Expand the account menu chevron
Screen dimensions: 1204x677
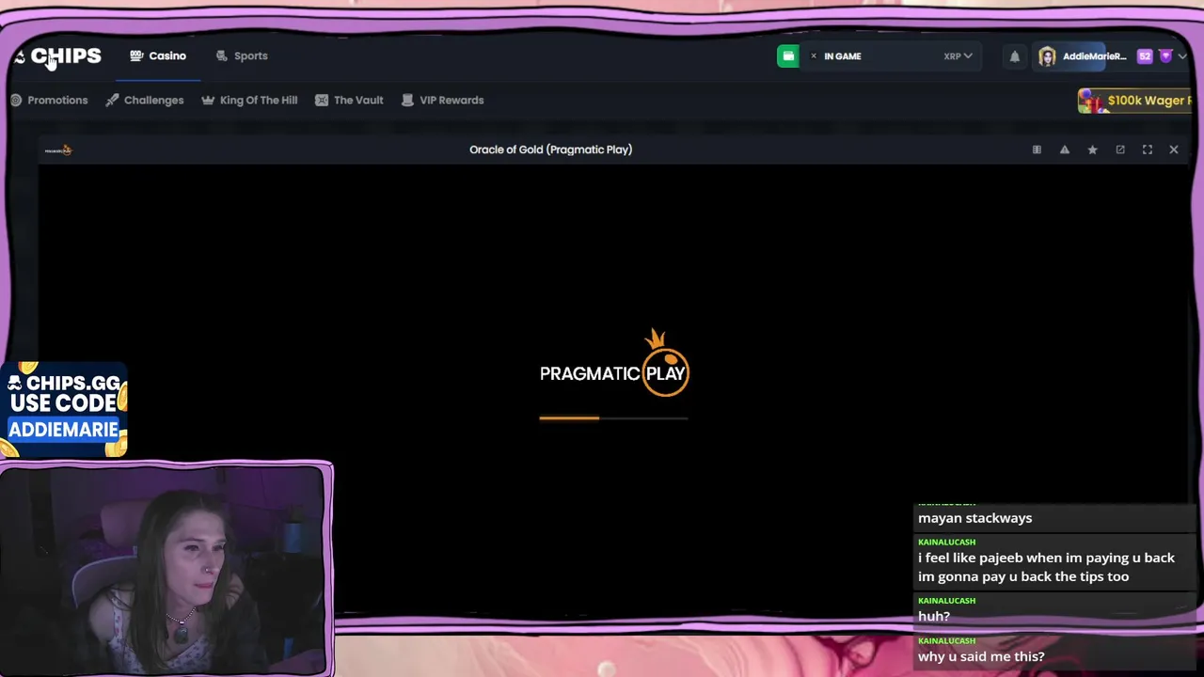[x=1182, y=56]
